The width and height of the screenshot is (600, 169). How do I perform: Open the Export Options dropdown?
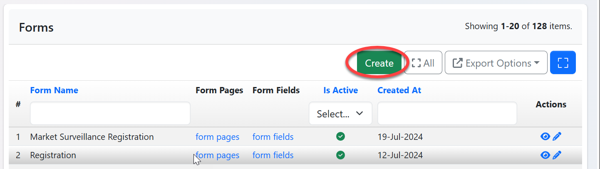click(x=496, y=63)
